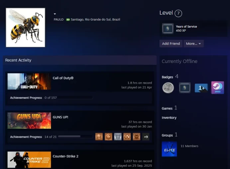Open the Counter-Strike 2 game banner
This screenshot has height=169, width=230.
pos(29,160)
